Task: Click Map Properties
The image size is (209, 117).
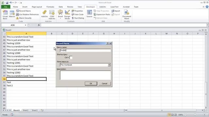Action: point(101,11)
